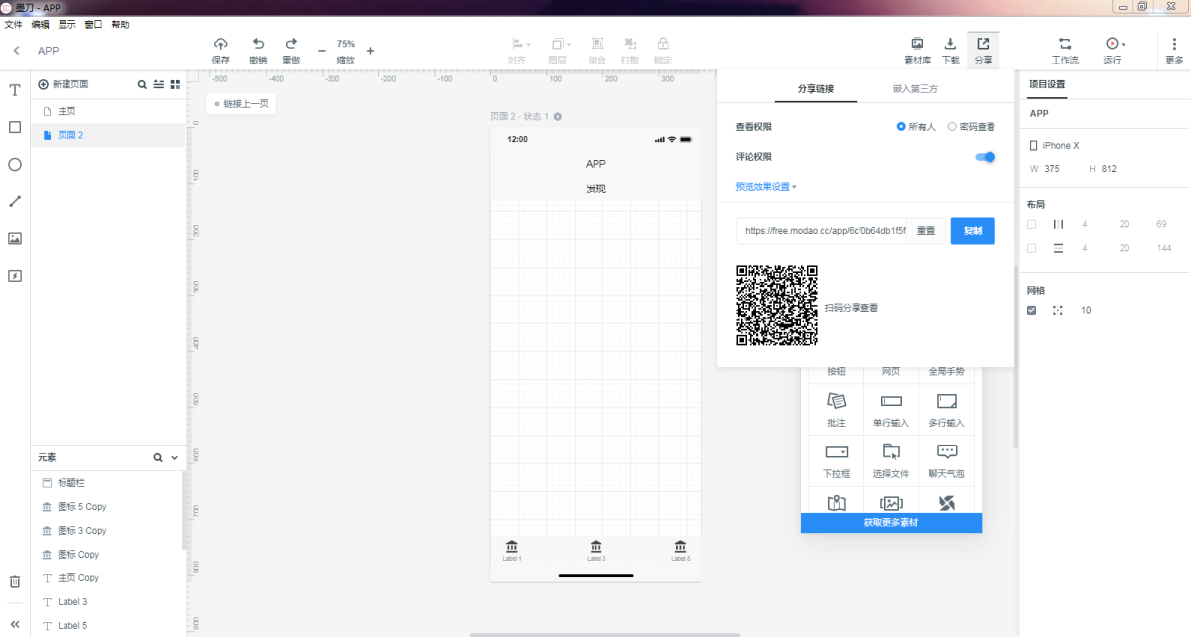Select the Circle shape tool
This screenshot has height=637, width=1191.
pos(15,165)
